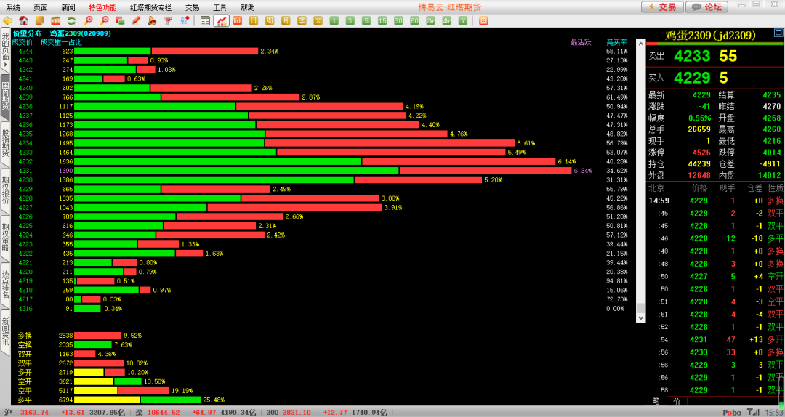
Task: Click the back arrow toolbar icon
Action: click(8, 20)
